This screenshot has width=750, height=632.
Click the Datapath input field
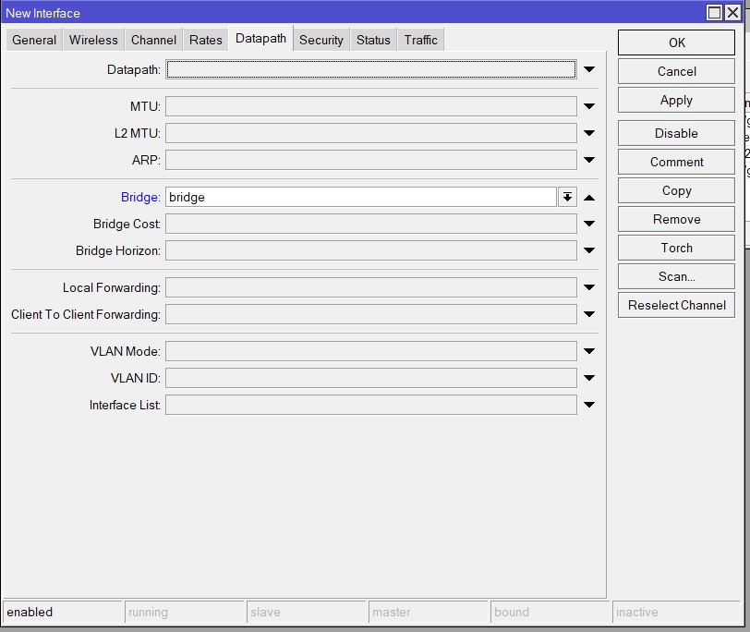[x=371, y=70]
